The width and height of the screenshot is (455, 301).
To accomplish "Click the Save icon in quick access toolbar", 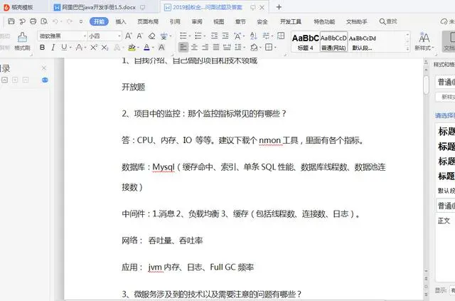I will pyautogui.click(x=11, y=21).
